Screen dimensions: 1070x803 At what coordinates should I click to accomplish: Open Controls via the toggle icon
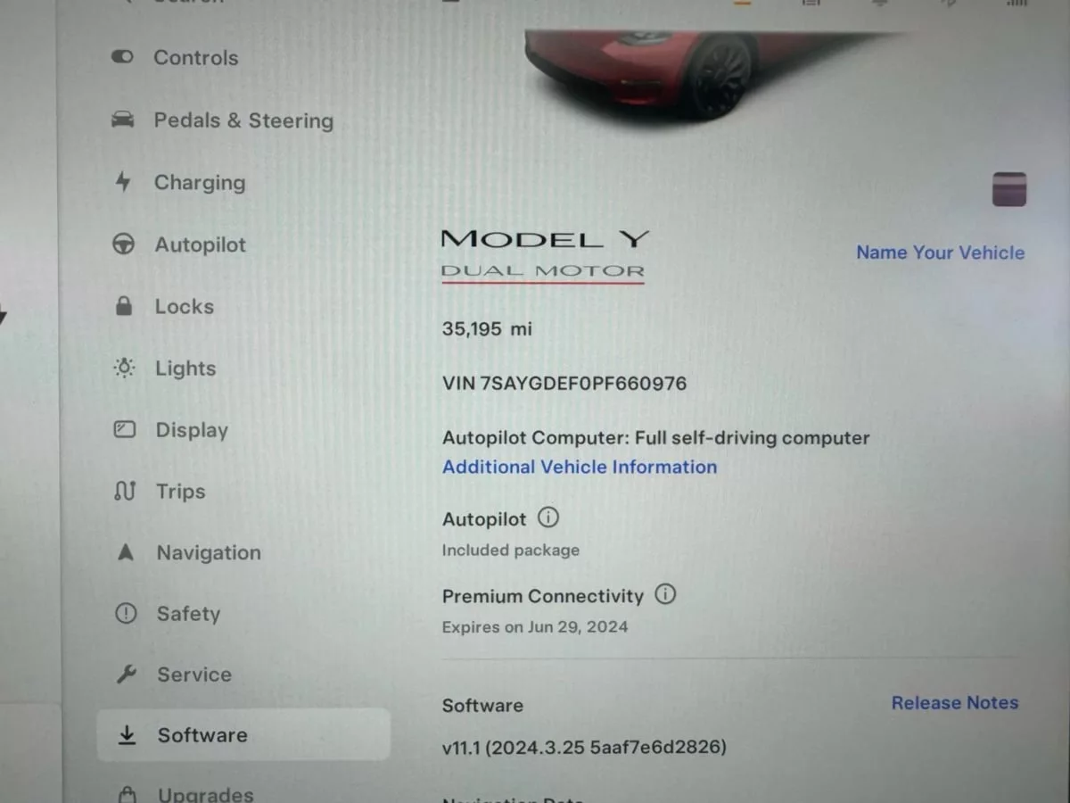pyautogui.click(x=122, y=57)
